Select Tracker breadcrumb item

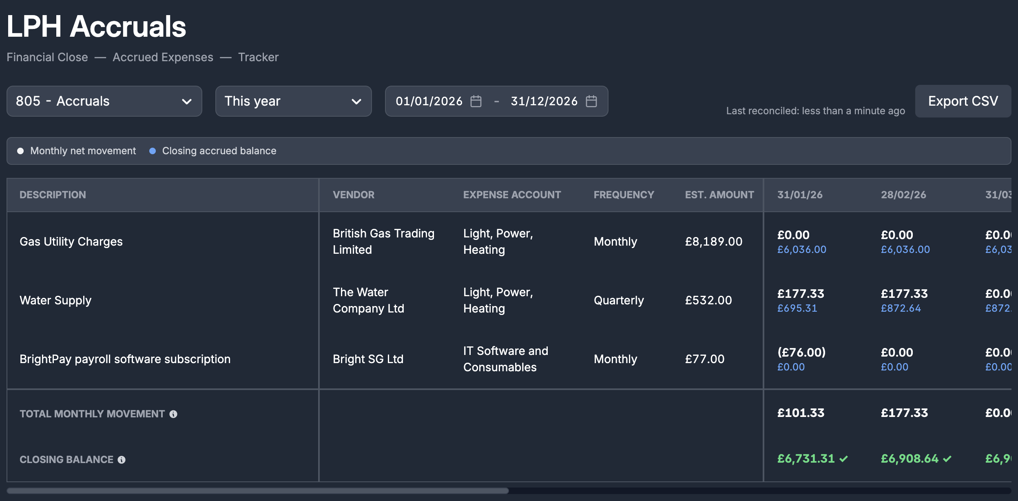(x=258, y=57)
